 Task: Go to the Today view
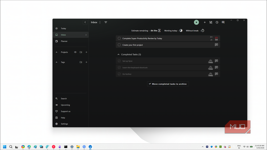(x=71, y=29)
